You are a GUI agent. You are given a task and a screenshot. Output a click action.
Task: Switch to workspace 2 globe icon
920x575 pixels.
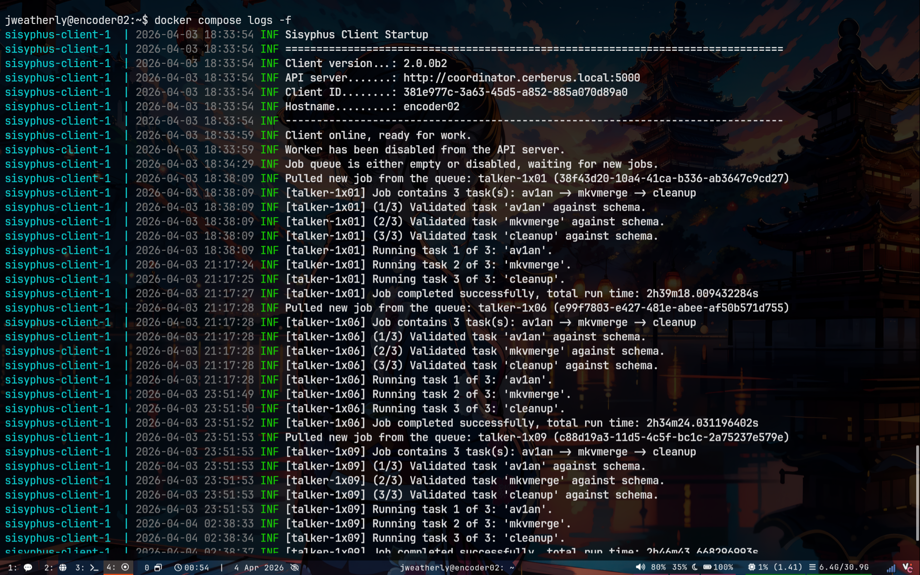tap(62, 567)
